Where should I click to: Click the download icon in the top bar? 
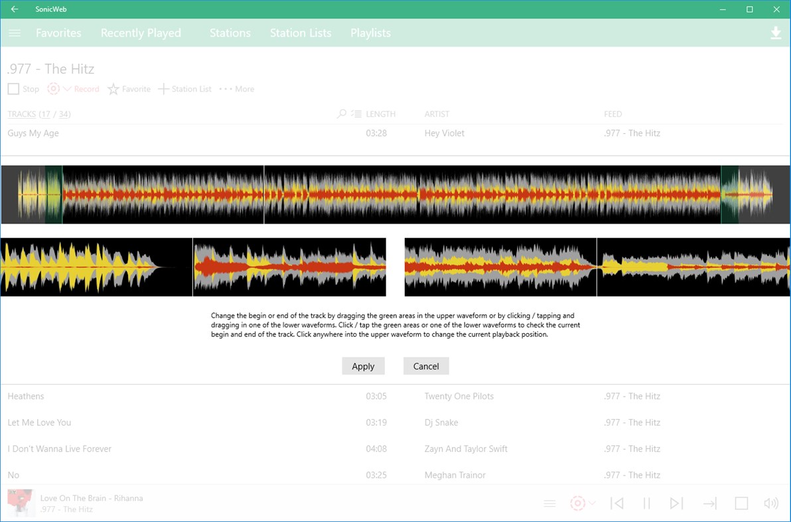pyautogui.click(x=776, y=32)
